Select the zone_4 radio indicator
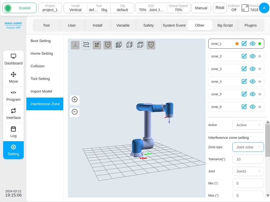This screenshot has height=202, width=270. point(260,82)
